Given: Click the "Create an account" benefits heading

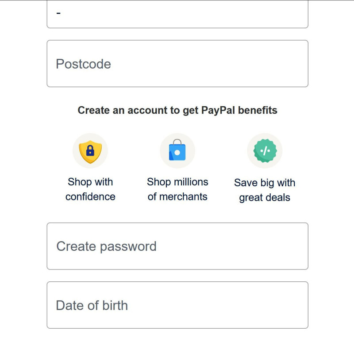Looking at the screenshot, I should click(177, 110).
